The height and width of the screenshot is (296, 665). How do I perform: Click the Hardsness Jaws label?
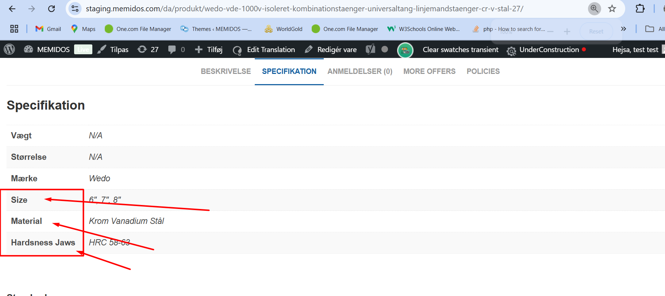click(x=43, y=242)
